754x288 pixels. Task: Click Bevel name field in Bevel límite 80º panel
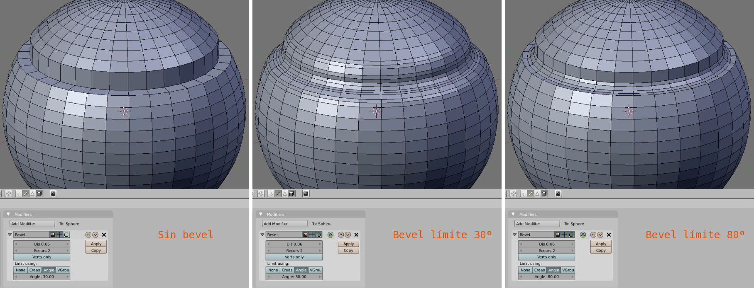click(x=536, y=235)
